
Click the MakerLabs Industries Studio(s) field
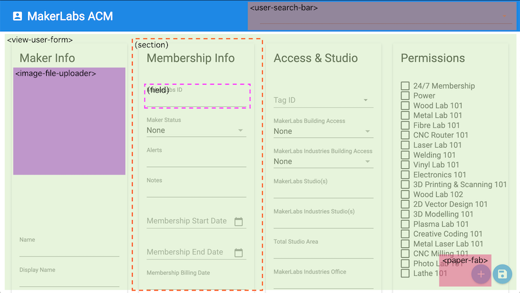pyautogui.click(x=324, y=219)
